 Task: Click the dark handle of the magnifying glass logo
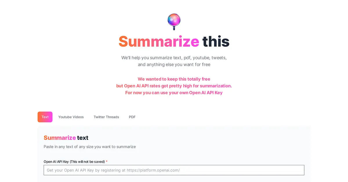[174, 28]
